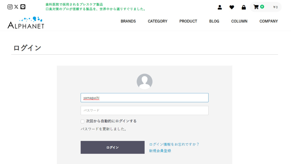Open the Instagram social icon
This screenshot has width=291, height=164.
[x=10, y=7]
